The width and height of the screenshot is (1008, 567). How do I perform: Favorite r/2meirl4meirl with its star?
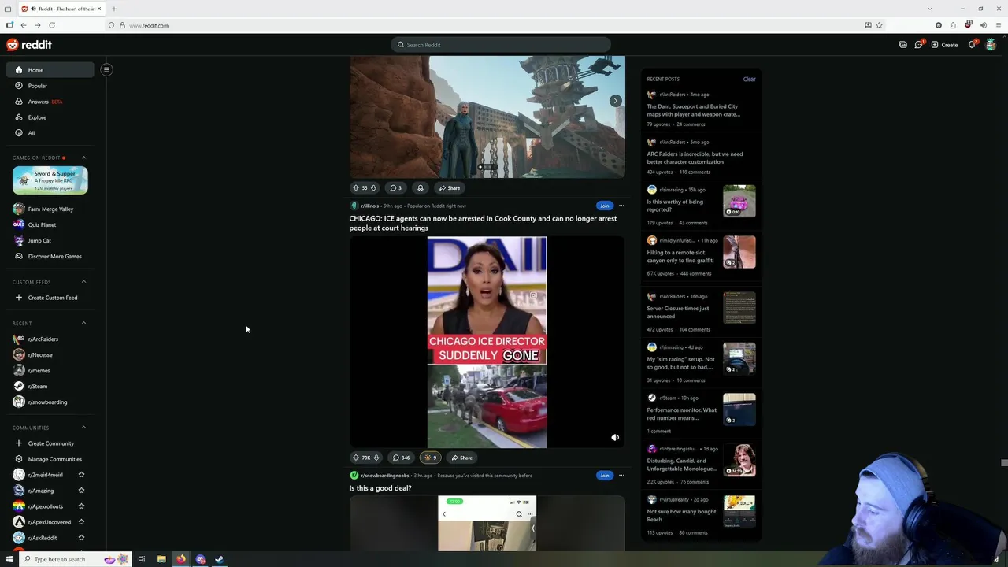(x=81, y=475)
